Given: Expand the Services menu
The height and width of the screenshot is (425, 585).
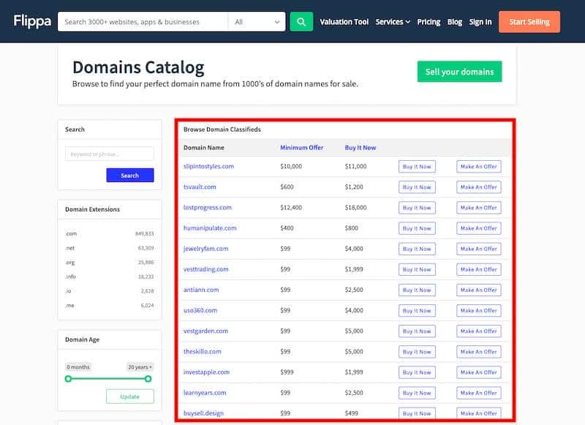Looking at the screenshot, I should tap(393, 22).
